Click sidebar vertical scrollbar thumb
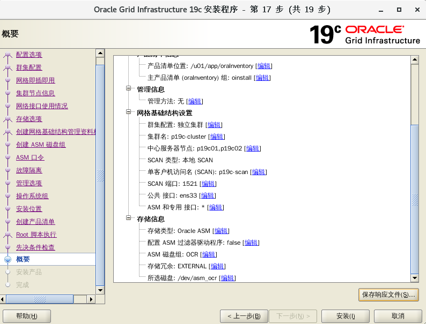Viewport: 426px width, 324px height. 100,176
